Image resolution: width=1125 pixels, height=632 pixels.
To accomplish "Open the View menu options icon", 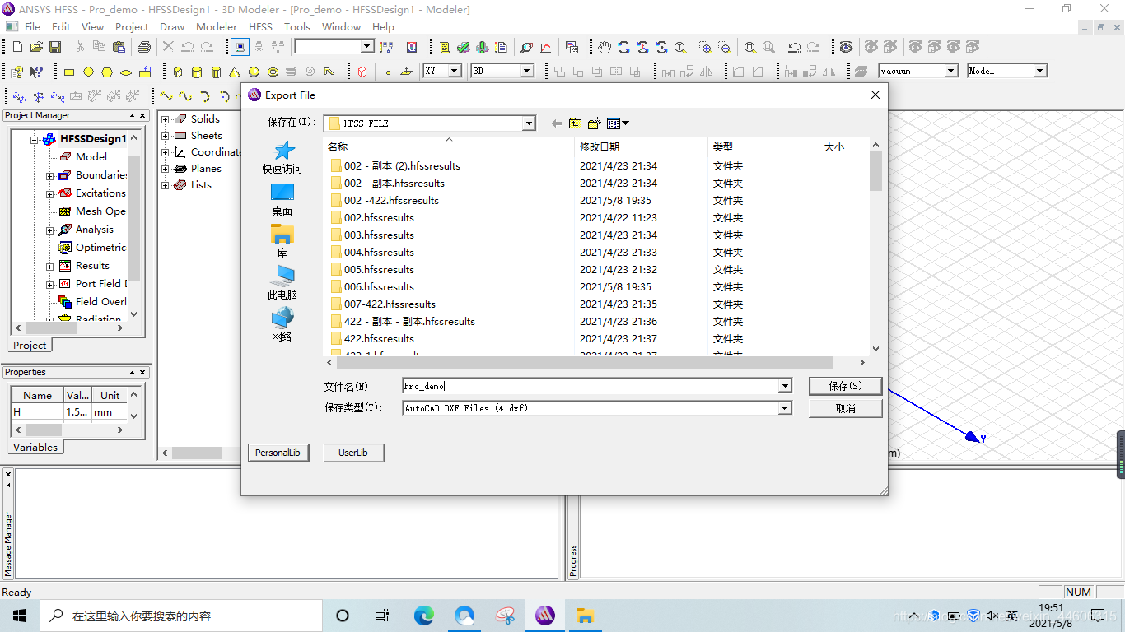I will [618, 123].
